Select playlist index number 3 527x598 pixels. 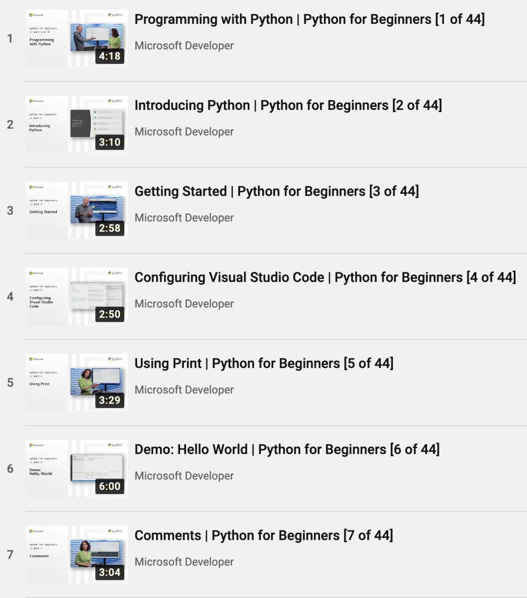(x=10, y=210)
